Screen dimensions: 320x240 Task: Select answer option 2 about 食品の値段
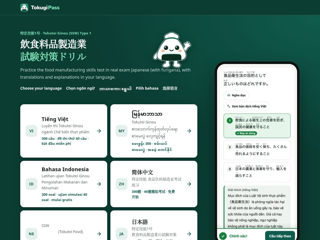pyautogui.click(x=257, y=150)
